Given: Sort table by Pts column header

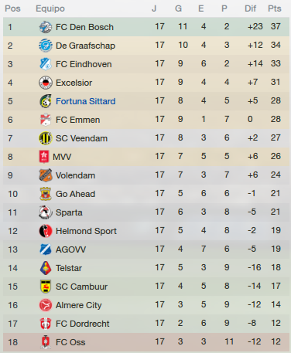Looking at the screenshot, I should (275, 8).
